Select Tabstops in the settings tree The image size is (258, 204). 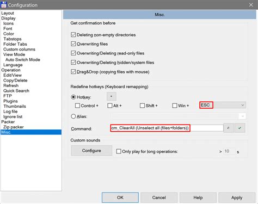13,39
